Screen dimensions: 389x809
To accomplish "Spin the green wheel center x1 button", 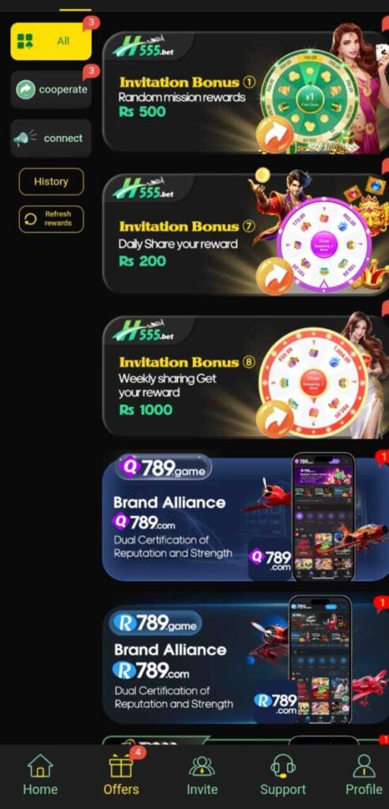I will point(309,97).
